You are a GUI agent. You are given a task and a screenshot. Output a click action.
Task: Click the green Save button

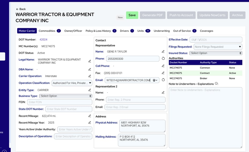132,15
